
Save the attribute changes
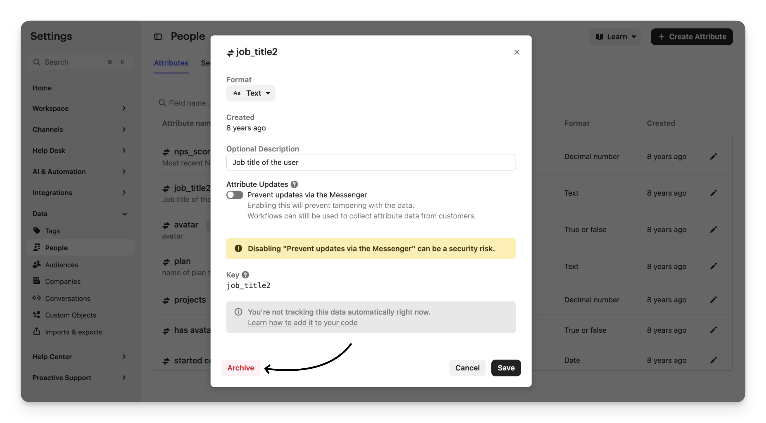506,368
